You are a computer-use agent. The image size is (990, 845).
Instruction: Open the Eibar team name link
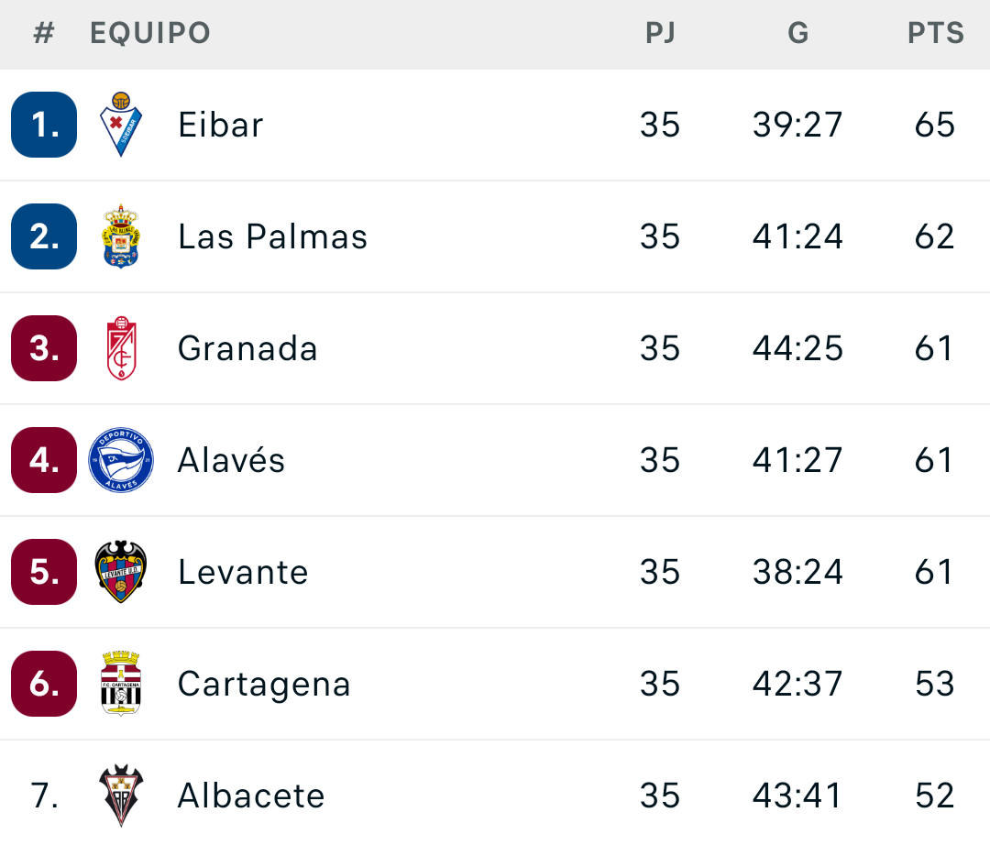[x=221, y=126]
